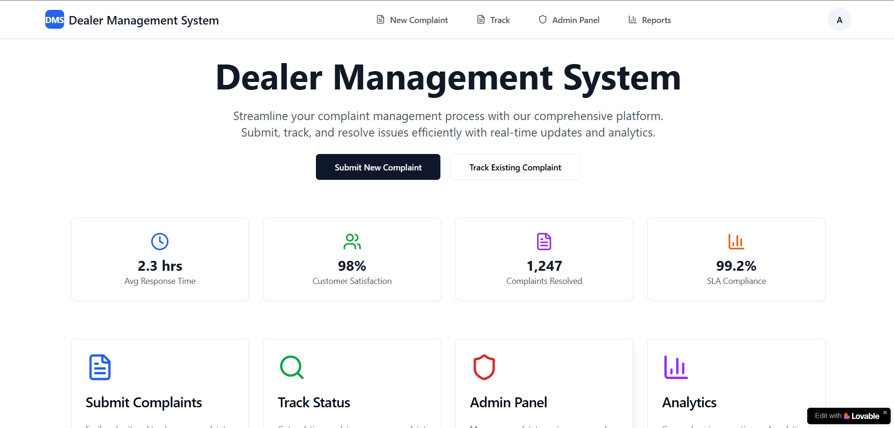The height and width of the screenshot is (428, 894).
Task: Open the New Complaint nav item
Action: [x=412, y=20]
